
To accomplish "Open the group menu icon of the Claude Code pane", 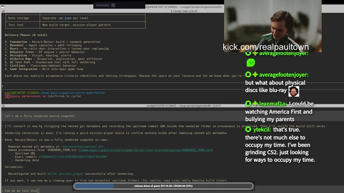I will tap(3, 11).
